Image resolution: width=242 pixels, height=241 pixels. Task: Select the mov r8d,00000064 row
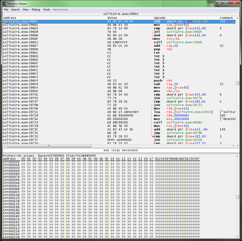119,116
